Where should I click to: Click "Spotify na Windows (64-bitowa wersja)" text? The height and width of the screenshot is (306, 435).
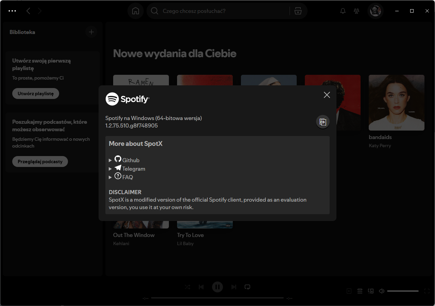coord(154,118)
